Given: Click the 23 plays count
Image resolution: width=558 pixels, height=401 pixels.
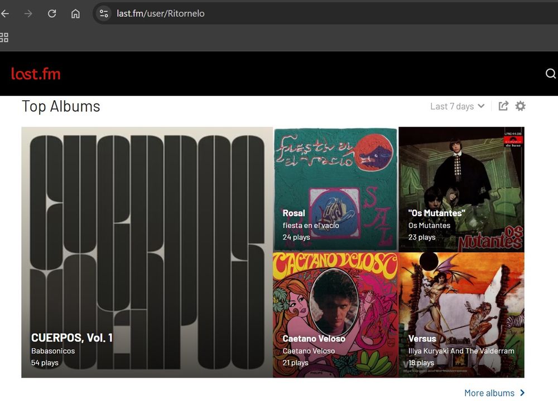Looking at the screenshot, I should 422,237.
